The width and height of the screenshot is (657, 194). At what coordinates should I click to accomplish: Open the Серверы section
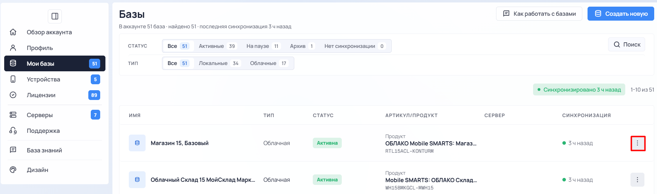[x=55, y=115]
